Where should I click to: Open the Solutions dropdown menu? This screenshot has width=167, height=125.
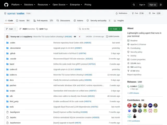pos(29,5)
